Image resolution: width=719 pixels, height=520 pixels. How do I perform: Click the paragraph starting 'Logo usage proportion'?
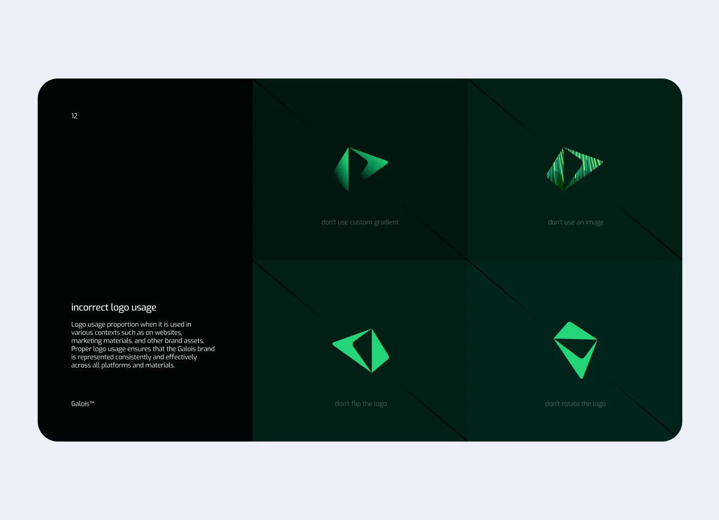coord(143,345)
